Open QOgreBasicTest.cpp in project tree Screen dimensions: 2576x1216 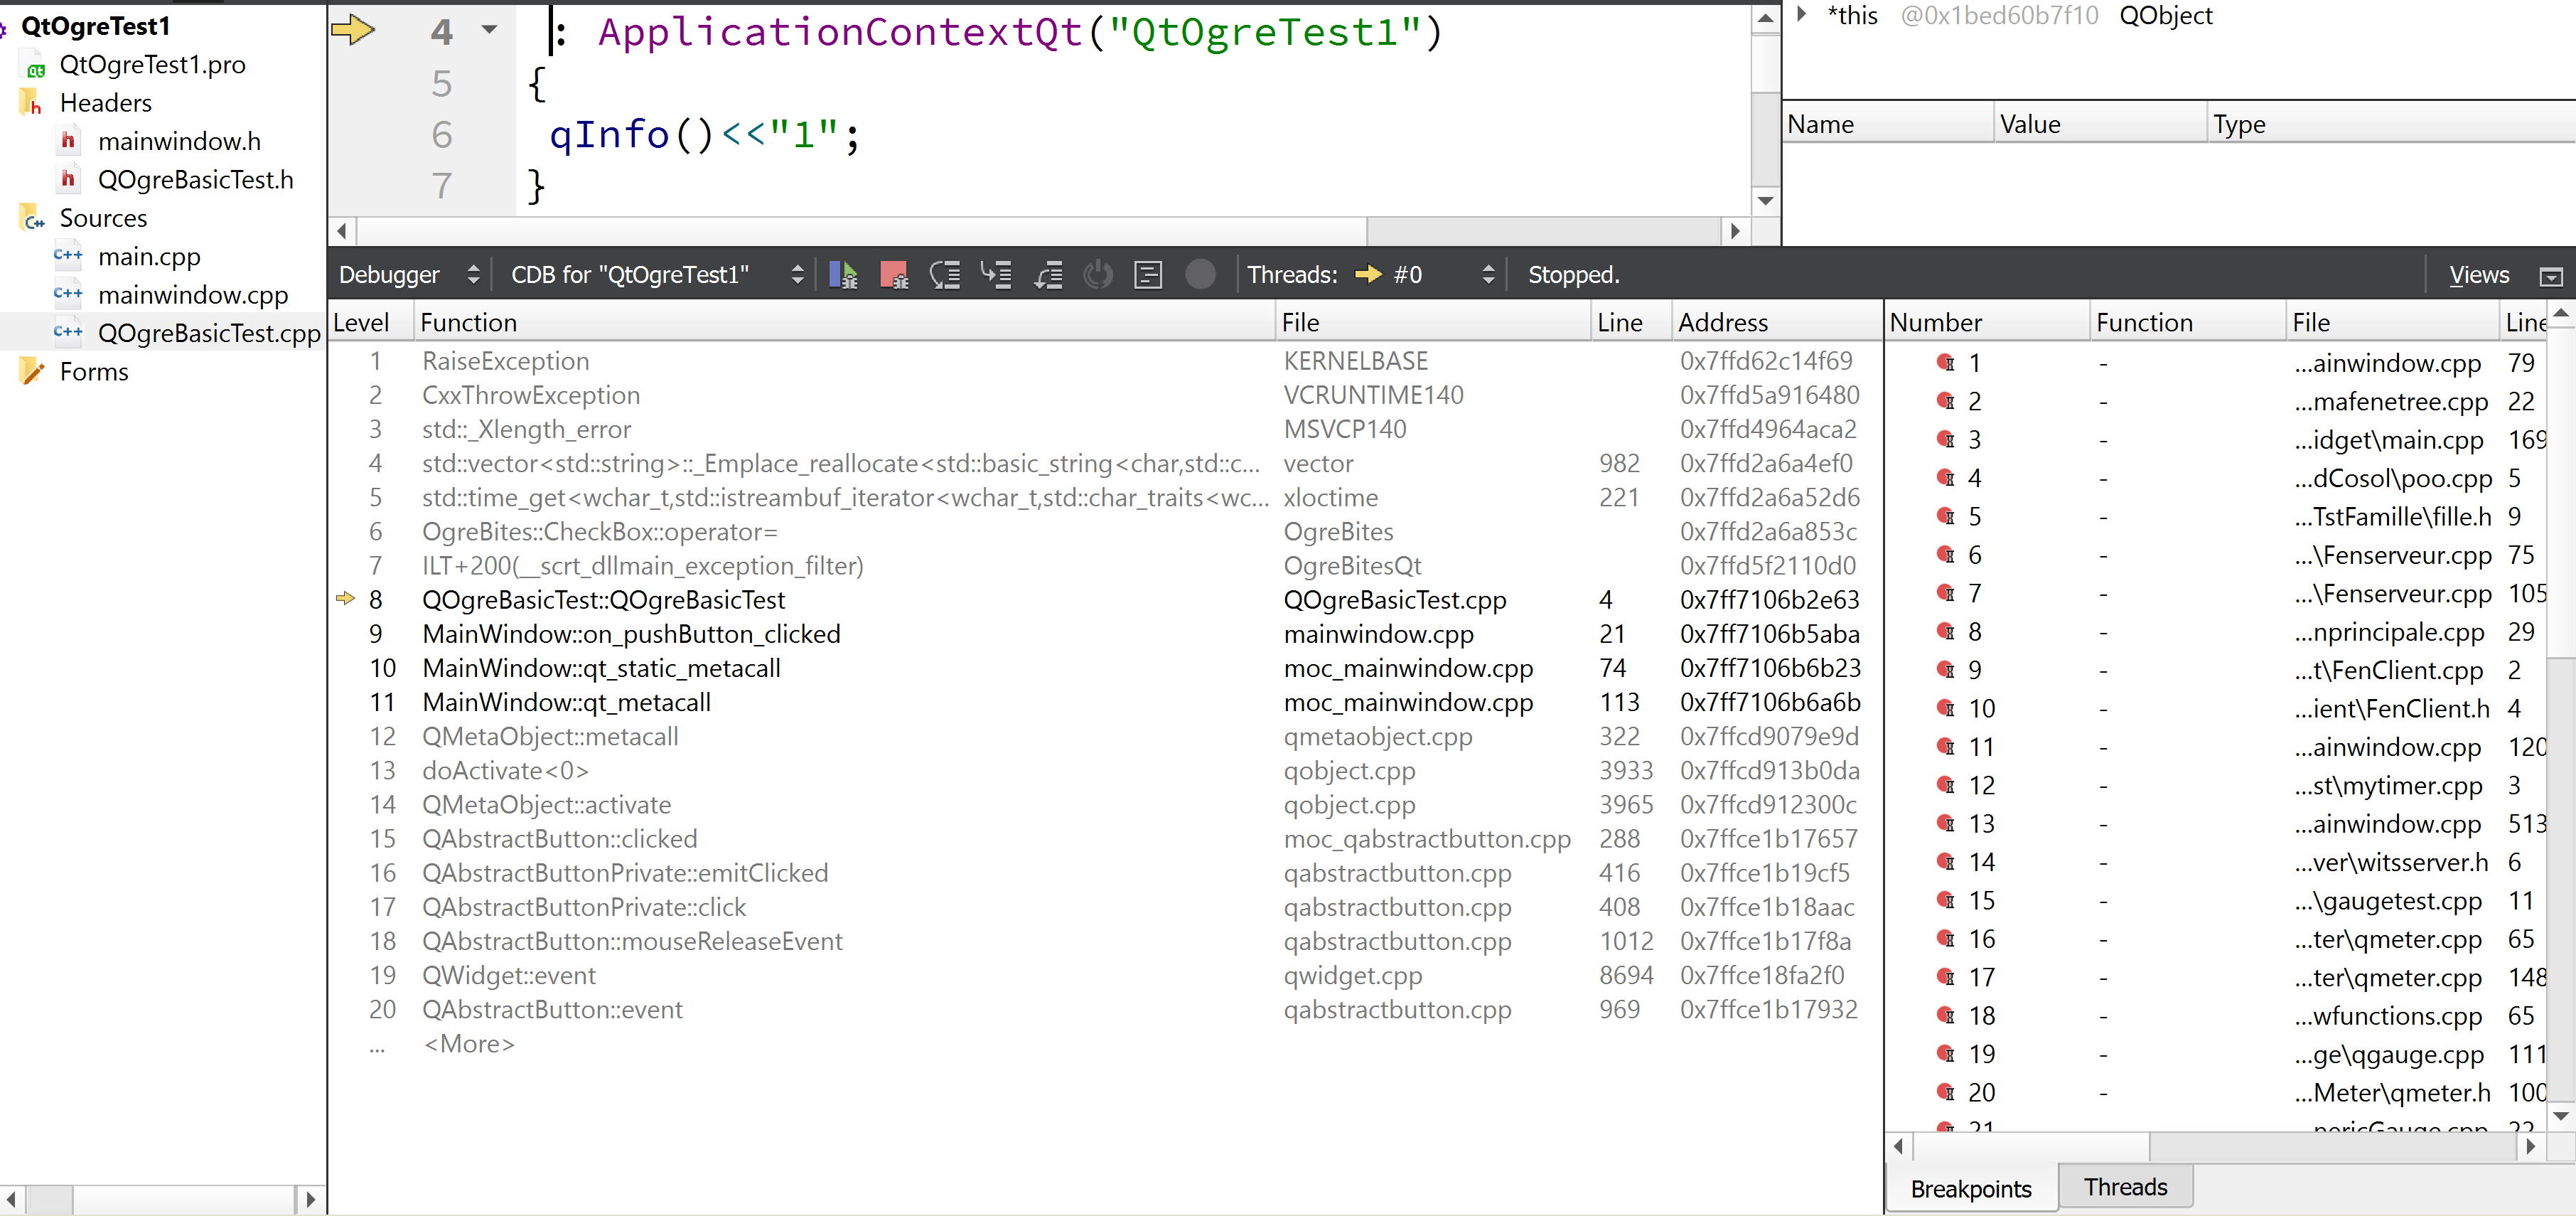pyautogui.click(x=209, y=332)
